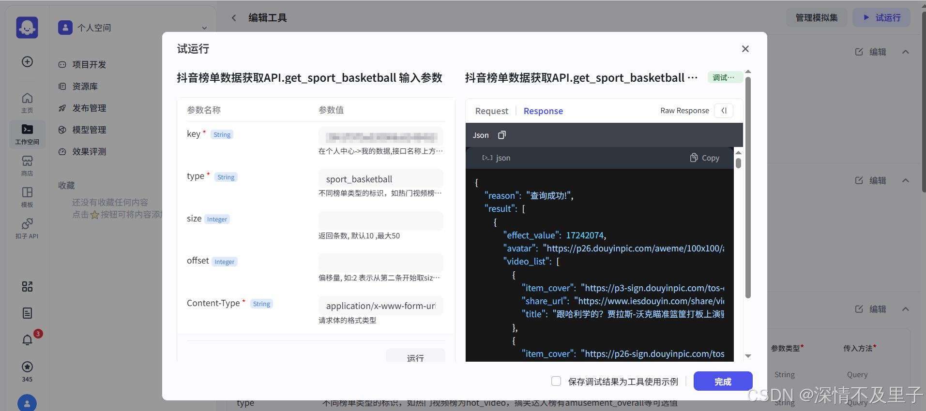Screen dimensions: 926x411
Task: Click the size parameter input field
Action: 380,221
